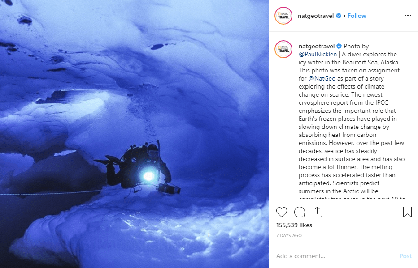Click verified badge next to header username

339,16
